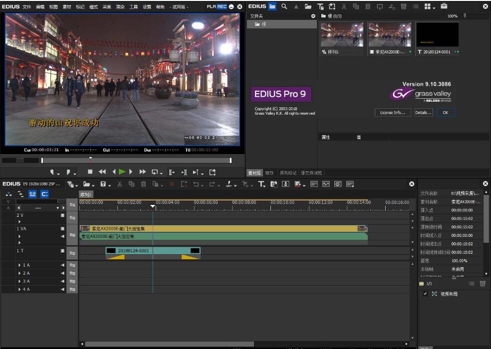Image resolution: width=491 pixels, height=349 pixels.
Task: Jump to the next edit point
Action: 184,172
